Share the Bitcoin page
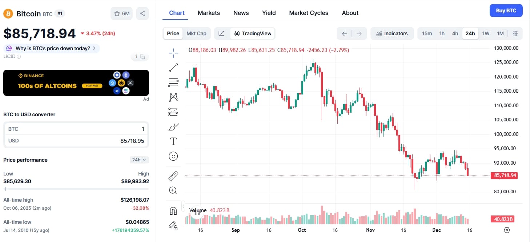Image resolution: width=530 pixels, height=242 pixels. [x=142, y=13]
